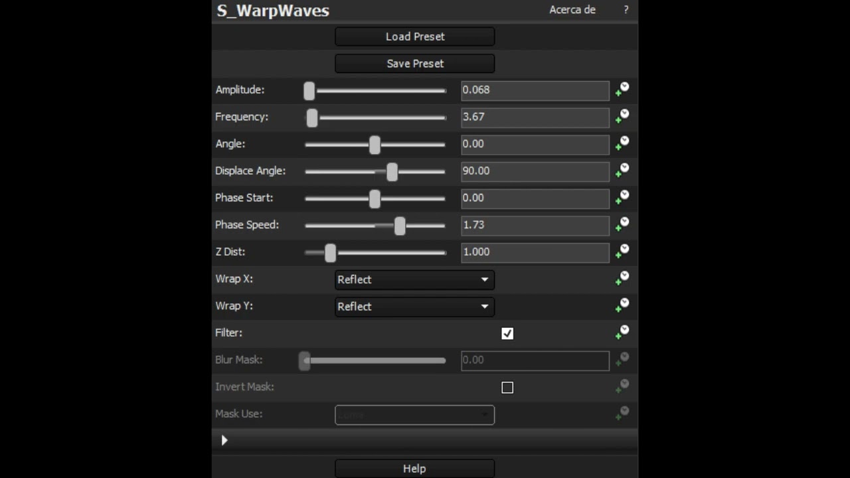The width and height of the screenshot is (850, 478).
Task: Click the keyframe icon next to Frequency
Action: tap(622, 117)
